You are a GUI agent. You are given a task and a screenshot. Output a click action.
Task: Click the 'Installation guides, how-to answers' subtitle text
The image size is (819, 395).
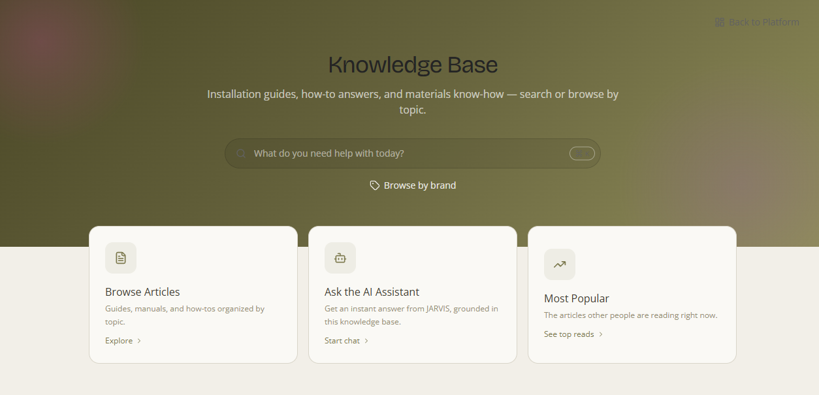tap(413, 102)
